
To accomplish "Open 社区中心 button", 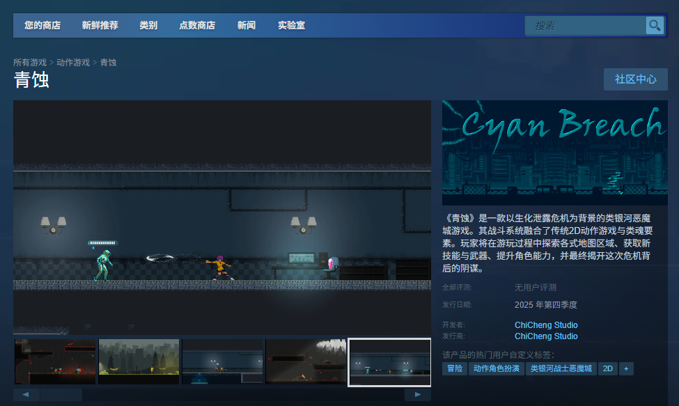I will tap(636, 79).
